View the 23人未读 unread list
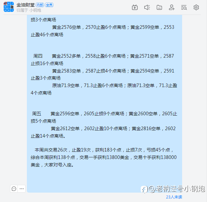Image resolution: width=207 pixels, height=202 pixels. click(x=174, y=197)
